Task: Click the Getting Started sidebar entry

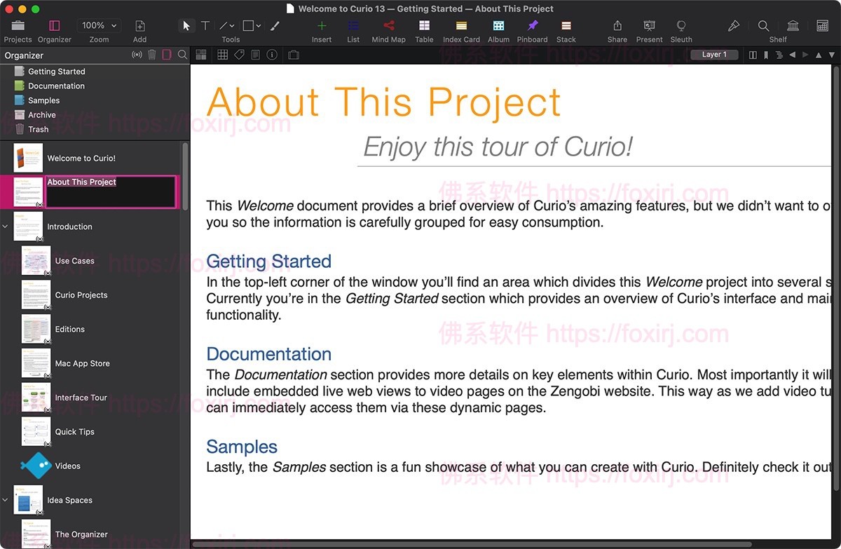Action: pos(57,71)
